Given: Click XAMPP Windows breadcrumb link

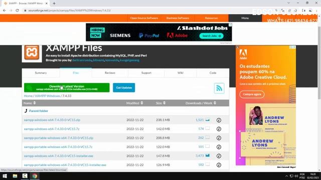Looking at the screenshot, I should tap(47, 95).
